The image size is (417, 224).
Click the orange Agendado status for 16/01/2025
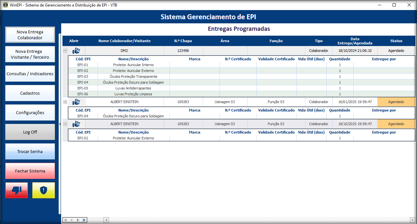click(x=396, y=102)
